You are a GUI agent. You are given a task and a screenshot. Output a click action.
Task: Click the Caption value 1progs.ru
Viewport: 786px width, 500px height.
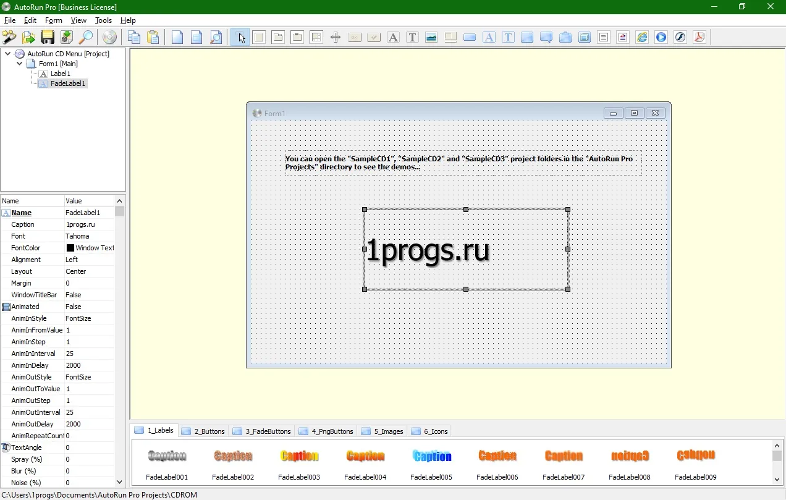(80, 224)
